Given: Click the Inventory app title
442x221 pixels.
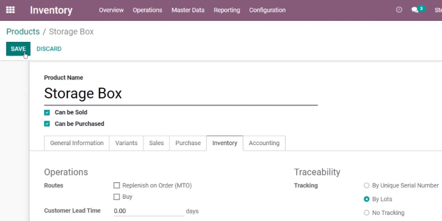Looking at the screenshot, I should tap(51, 10).
